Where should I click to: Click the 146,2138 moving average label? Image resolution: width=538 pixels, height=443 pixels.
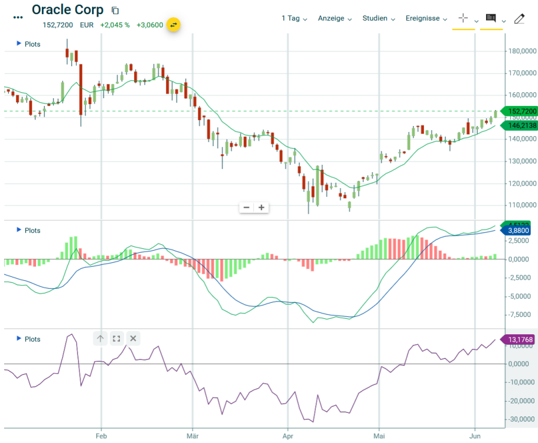tap(519, 125)
